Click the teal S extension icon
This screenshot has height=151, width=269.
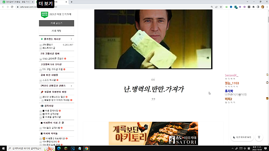(236, 7)
